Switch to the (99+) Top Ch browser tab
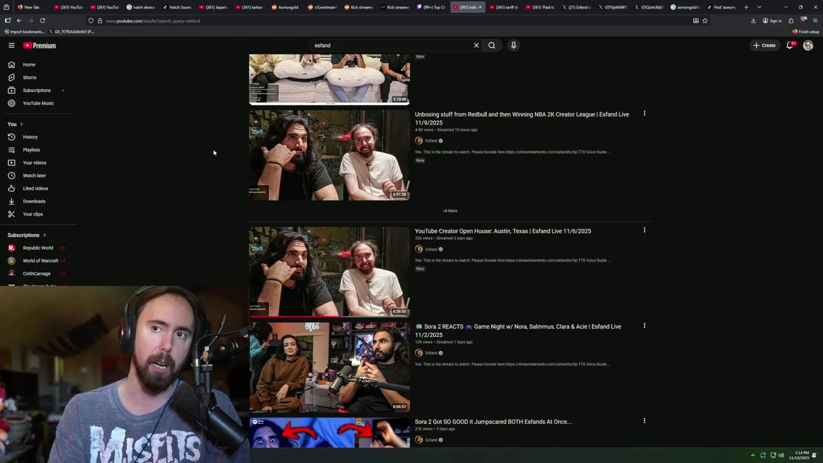This screenshot has height=463, width=823. (x=431, y=7)
